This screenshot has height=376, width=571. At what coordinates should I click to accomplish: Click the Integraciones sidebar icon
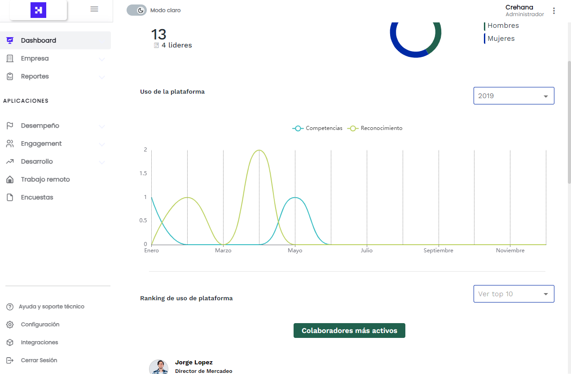pos(9,342)
